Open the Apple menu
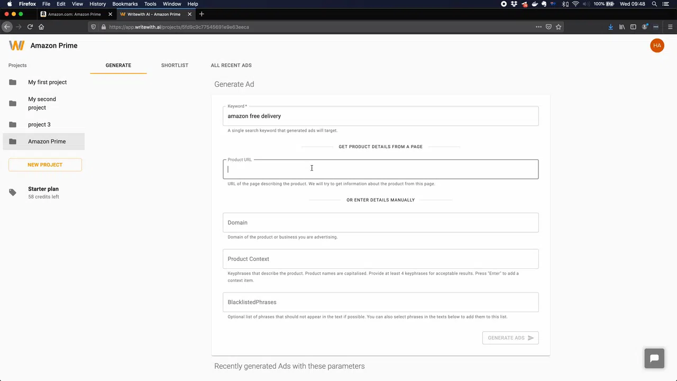Viewport: 677px width, 381px height. 10,4
